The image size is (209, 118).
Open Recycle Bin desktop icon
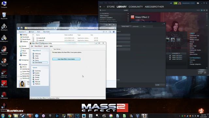4,16
